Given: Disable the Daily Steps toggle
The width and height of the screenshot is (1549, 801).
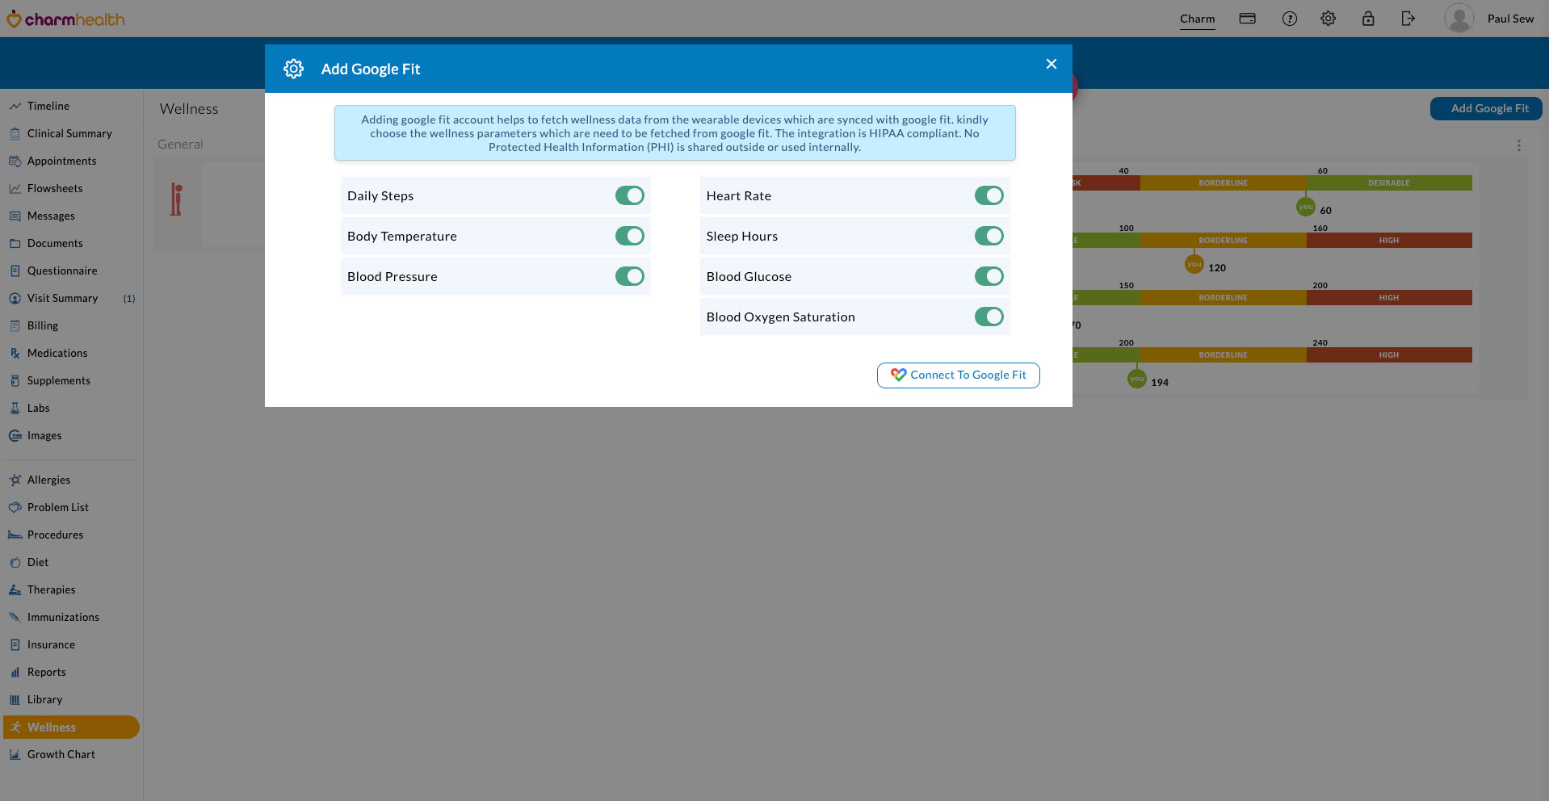Looking at the screenshot, I should (x=629, y=195).
